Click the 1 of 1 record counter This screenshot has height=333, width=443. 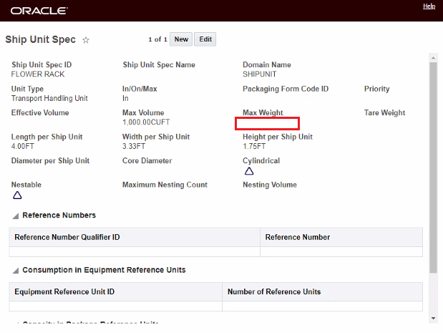click(157, 39)
